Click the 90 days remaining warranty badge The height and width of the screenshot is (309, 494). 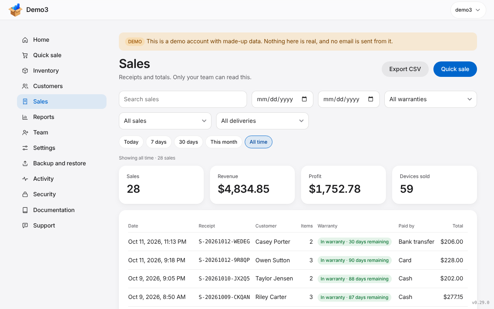click(354, 260)
